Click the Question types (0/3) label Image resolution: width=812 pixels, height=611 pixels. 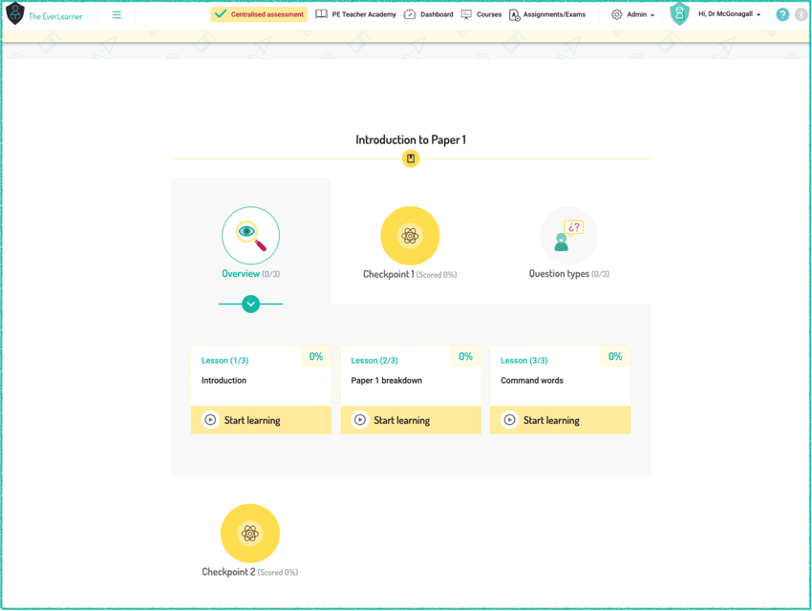[x=568, y=274]
